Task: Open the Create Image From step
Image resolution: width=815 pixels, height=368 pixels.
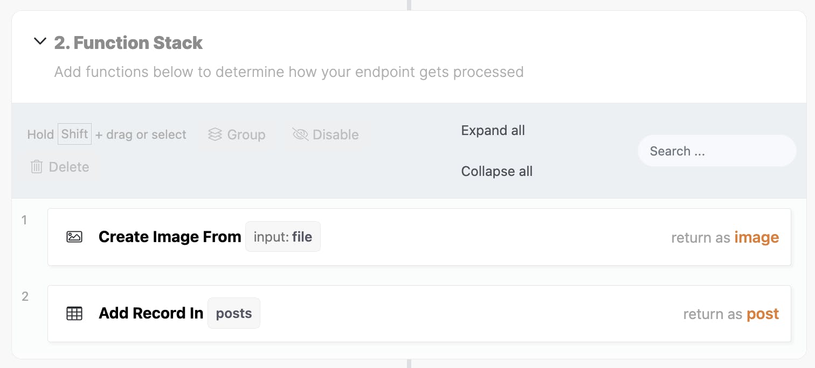Action: coord(419,237)
